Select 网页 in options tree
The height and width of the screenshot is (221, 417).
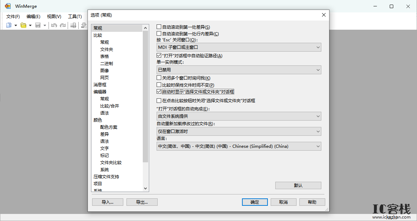tap(105, 78)
